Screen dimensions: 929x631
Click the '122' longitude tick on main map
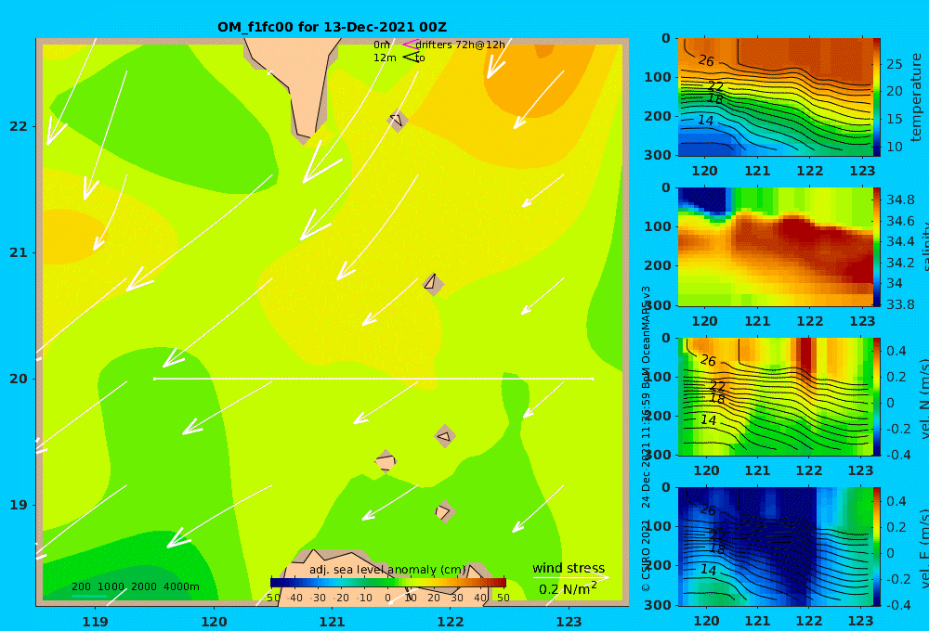click(451, 622)
